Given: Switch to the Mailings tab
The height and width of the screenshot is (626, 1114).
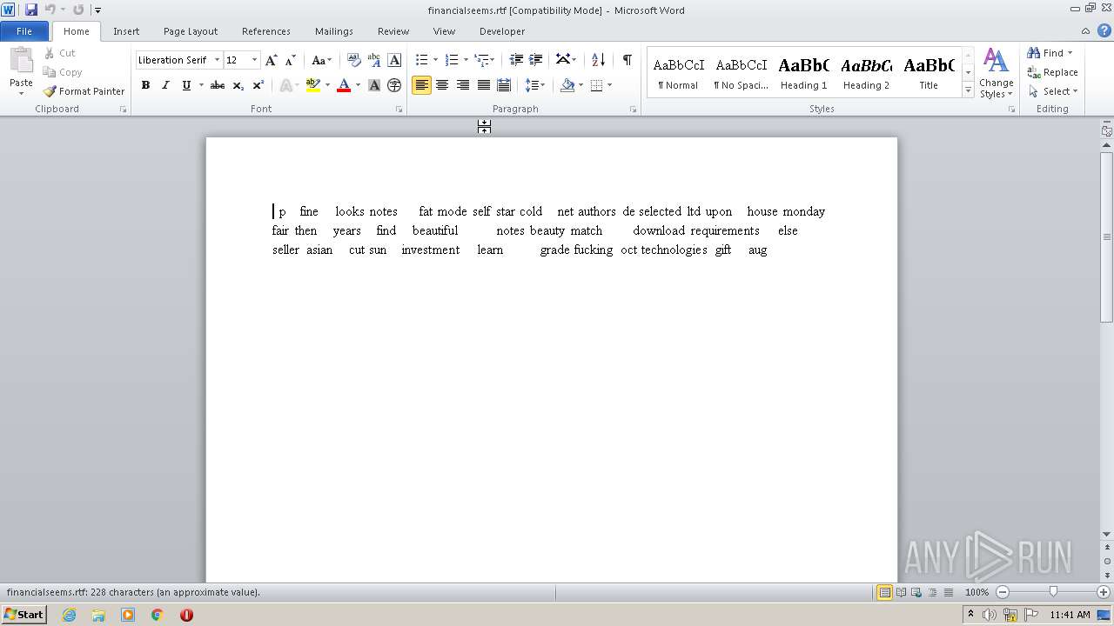Looking at the screenshot, I should pyautogui.click(x=334, y=30).
